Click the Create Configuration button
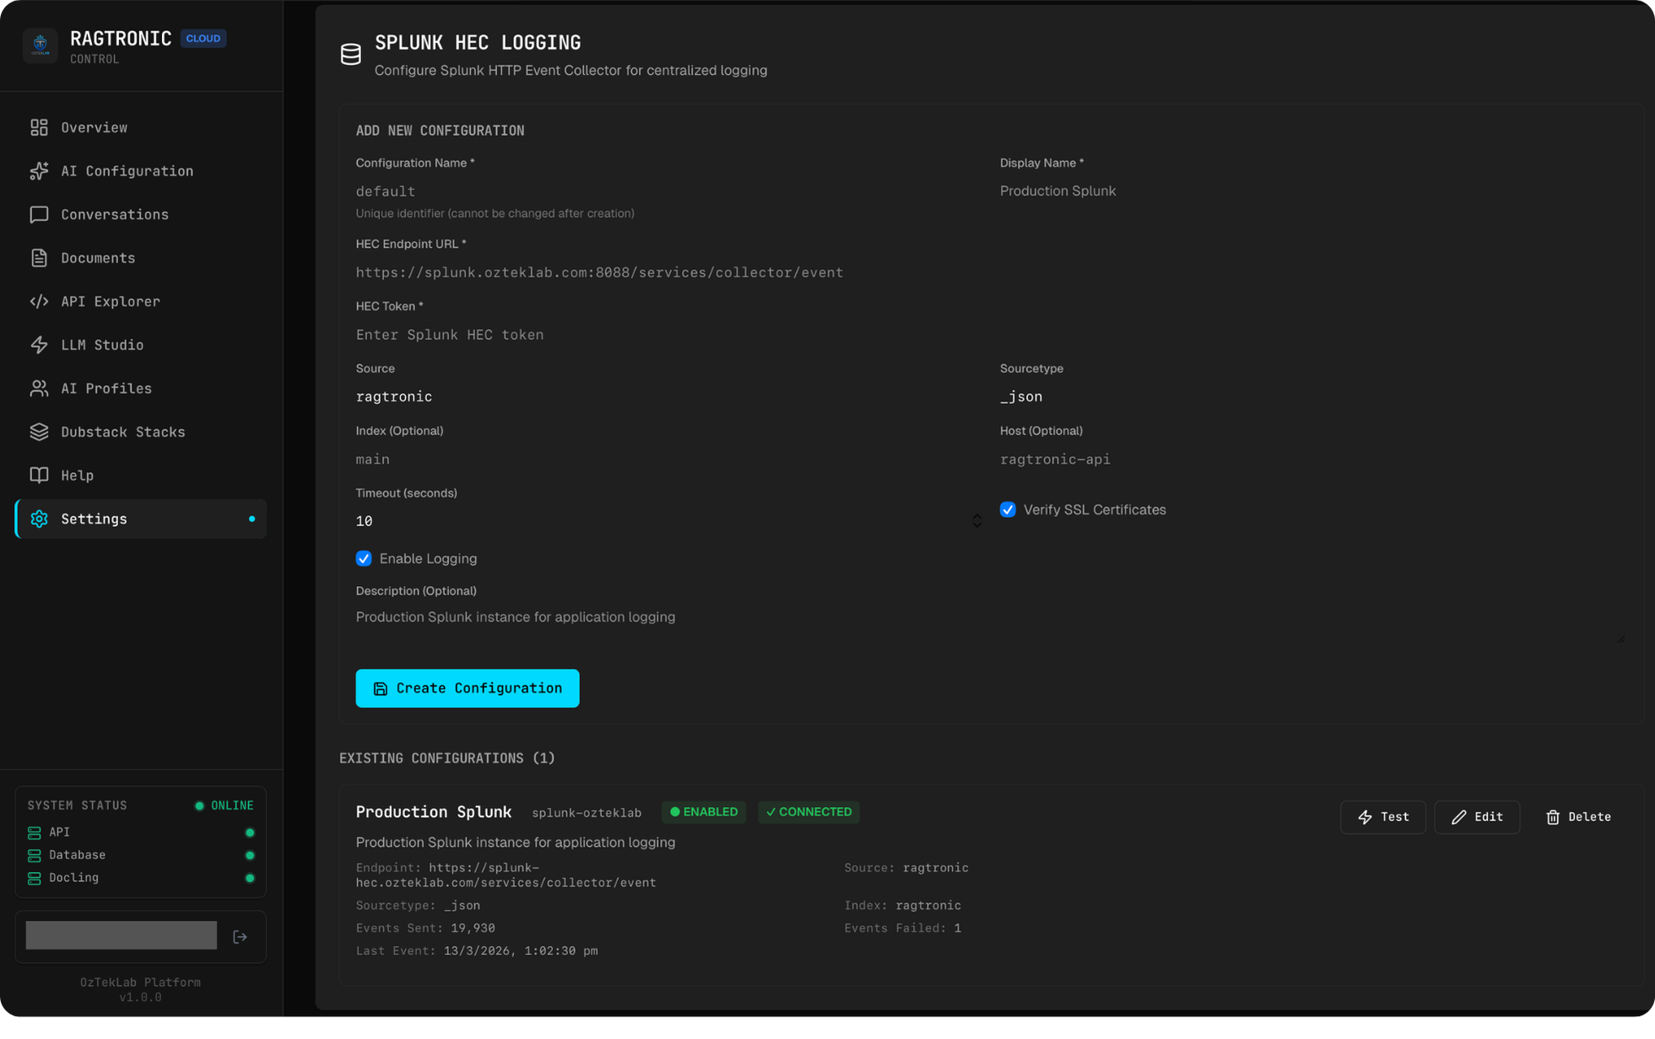 (467, 688)
